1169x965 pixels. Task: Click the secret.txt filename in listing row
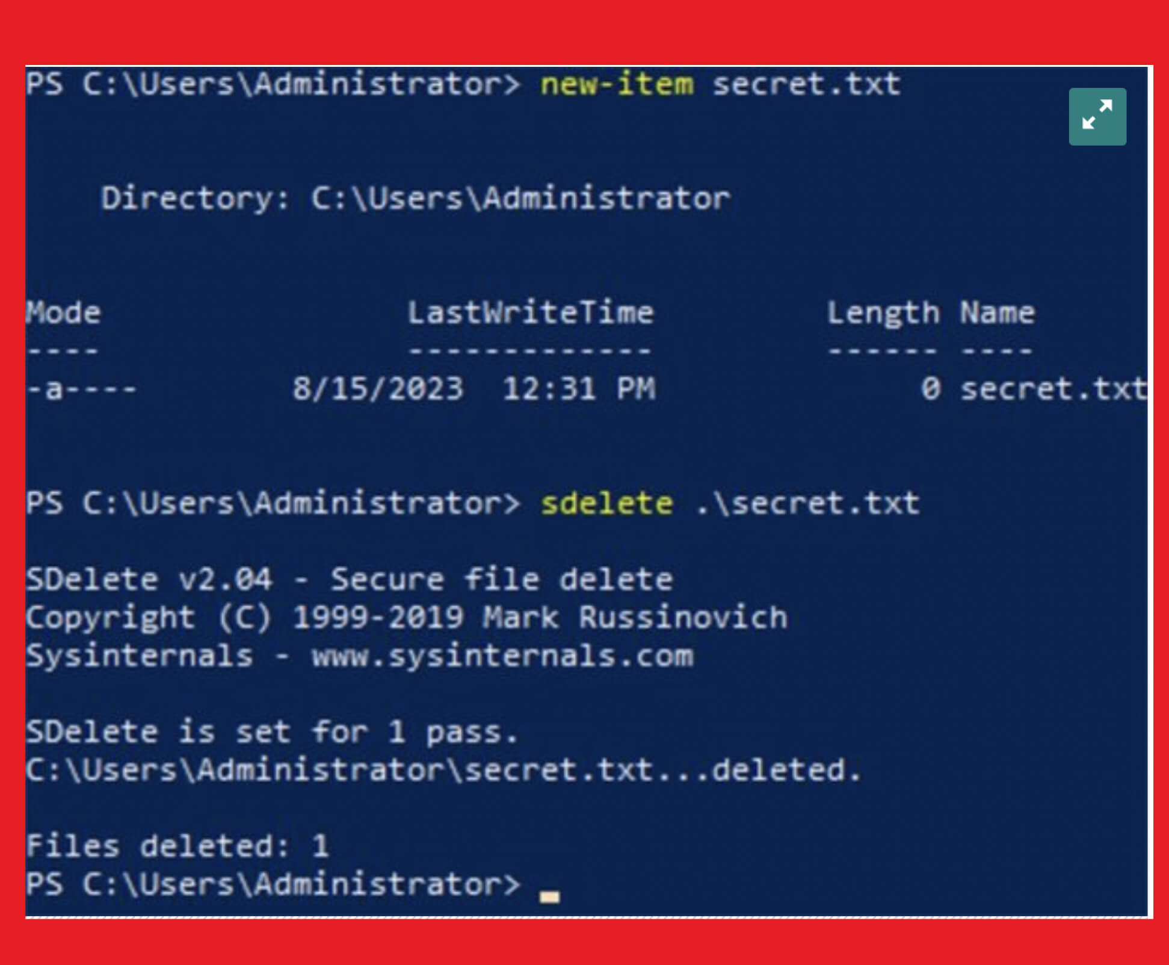click(1053, 389)
